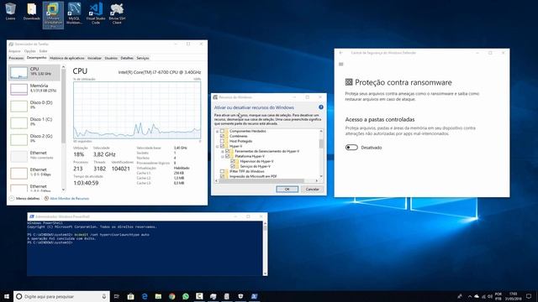538x302 pixels.
Task: Click the OneDrive cloud tray icon
Action: pyautogui.click(x=477, y=296)
